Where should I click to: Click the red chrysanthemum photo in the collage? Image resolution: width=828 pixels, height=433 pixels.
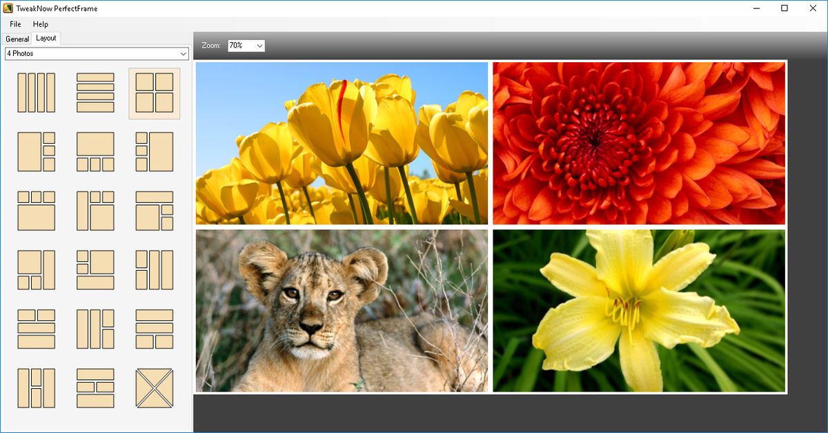(x=638, y=142)
